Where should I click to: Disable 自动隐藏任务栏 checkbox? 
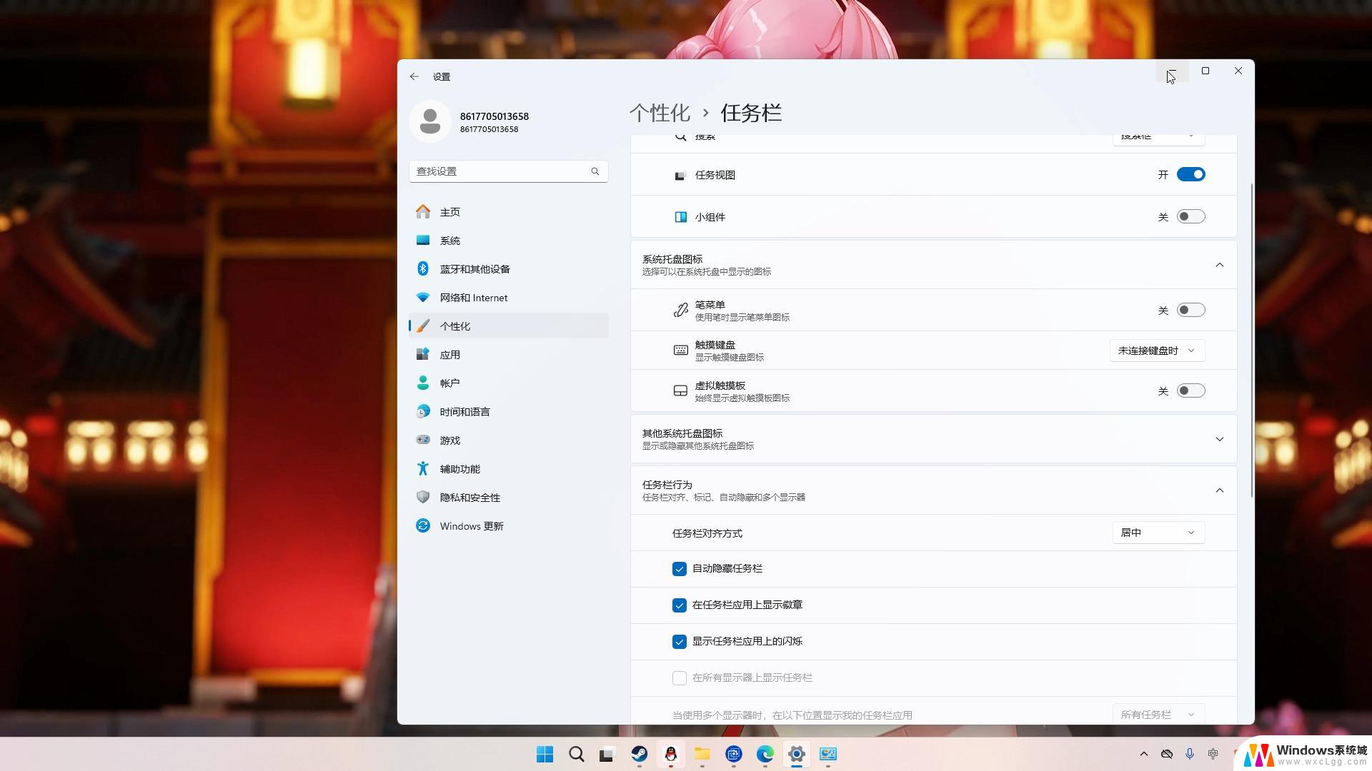click(678, 568)
